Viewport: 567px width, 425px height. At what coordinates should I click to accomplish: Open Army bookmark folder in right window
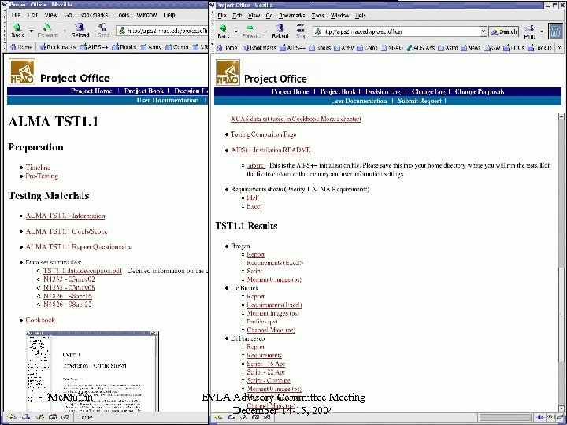click(344, 47)
